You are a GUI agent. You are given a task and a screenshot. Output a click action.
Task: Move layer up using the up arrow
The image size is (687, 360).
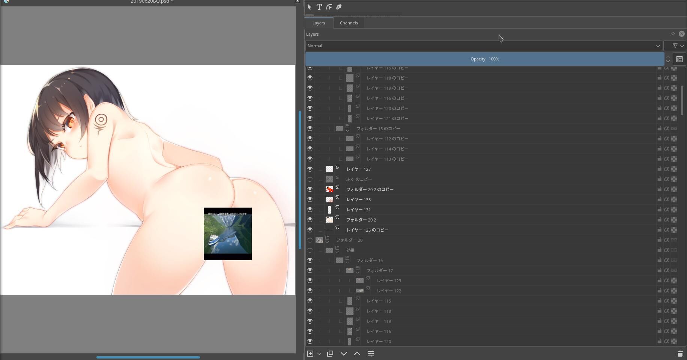(357, 354)
